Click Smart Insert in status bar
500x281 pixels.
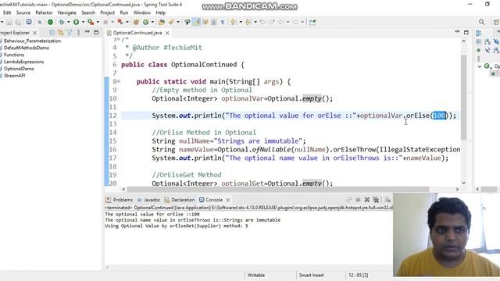coord(311,275)
